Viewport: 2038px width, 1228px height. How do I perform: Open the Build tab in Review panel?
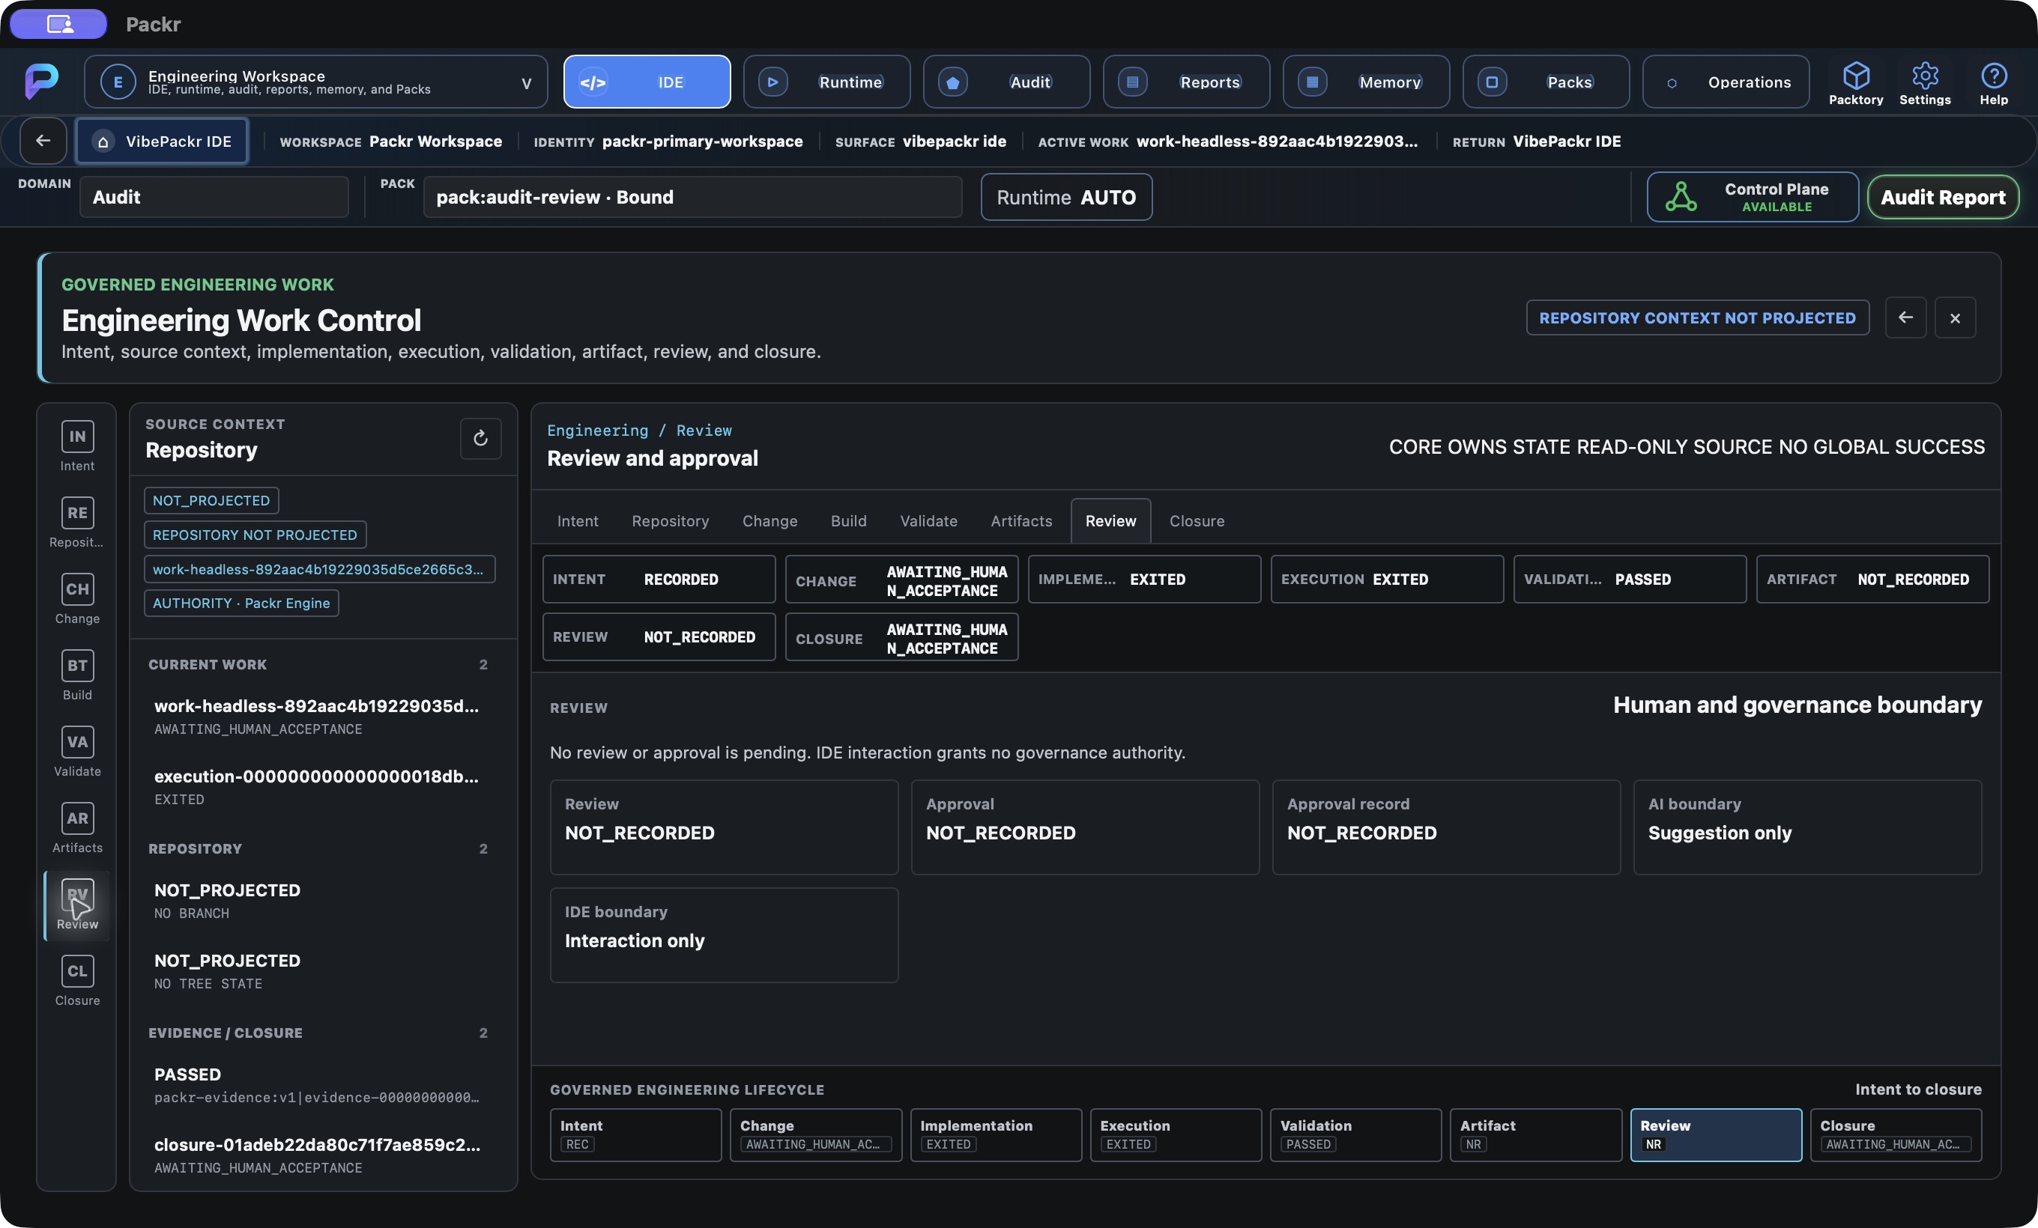click(x=849, y=520)
